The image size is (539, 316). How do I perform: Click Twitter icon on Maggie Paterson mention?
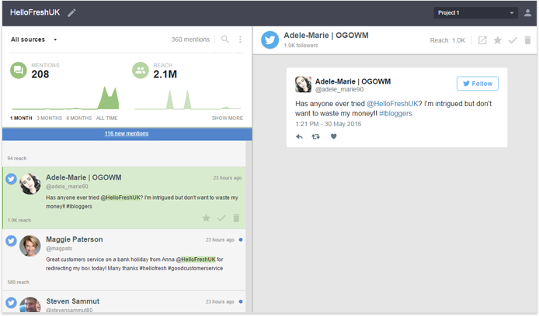tap(11, 241)
